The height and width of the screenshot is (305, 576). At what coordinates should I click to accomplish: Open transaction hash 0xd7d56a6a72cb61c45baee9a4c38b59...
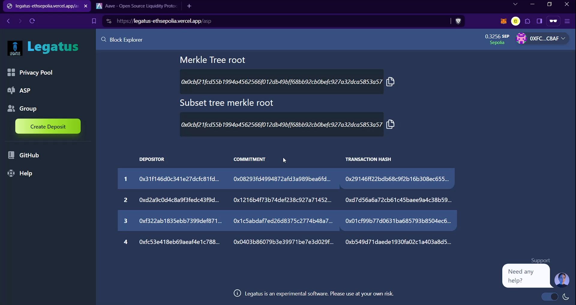398,200
